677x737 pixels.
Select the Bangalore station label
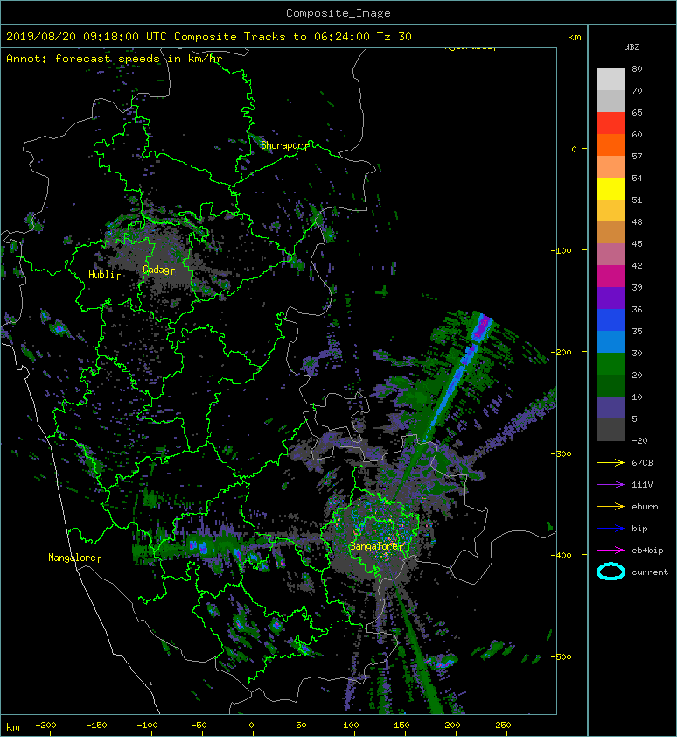click(376, 546)
